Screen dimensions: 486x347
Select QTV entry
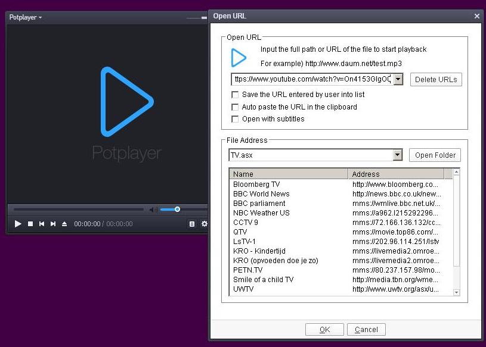240,232
